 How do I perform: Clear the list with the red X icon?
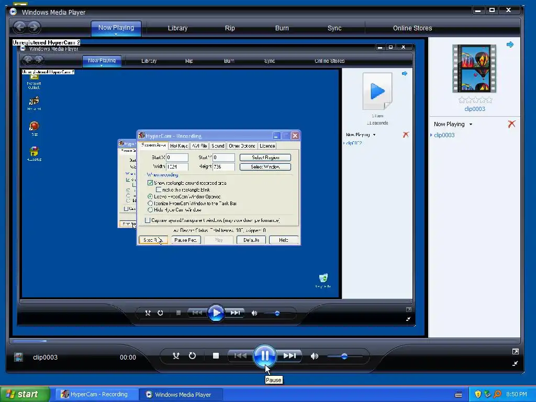511,124
